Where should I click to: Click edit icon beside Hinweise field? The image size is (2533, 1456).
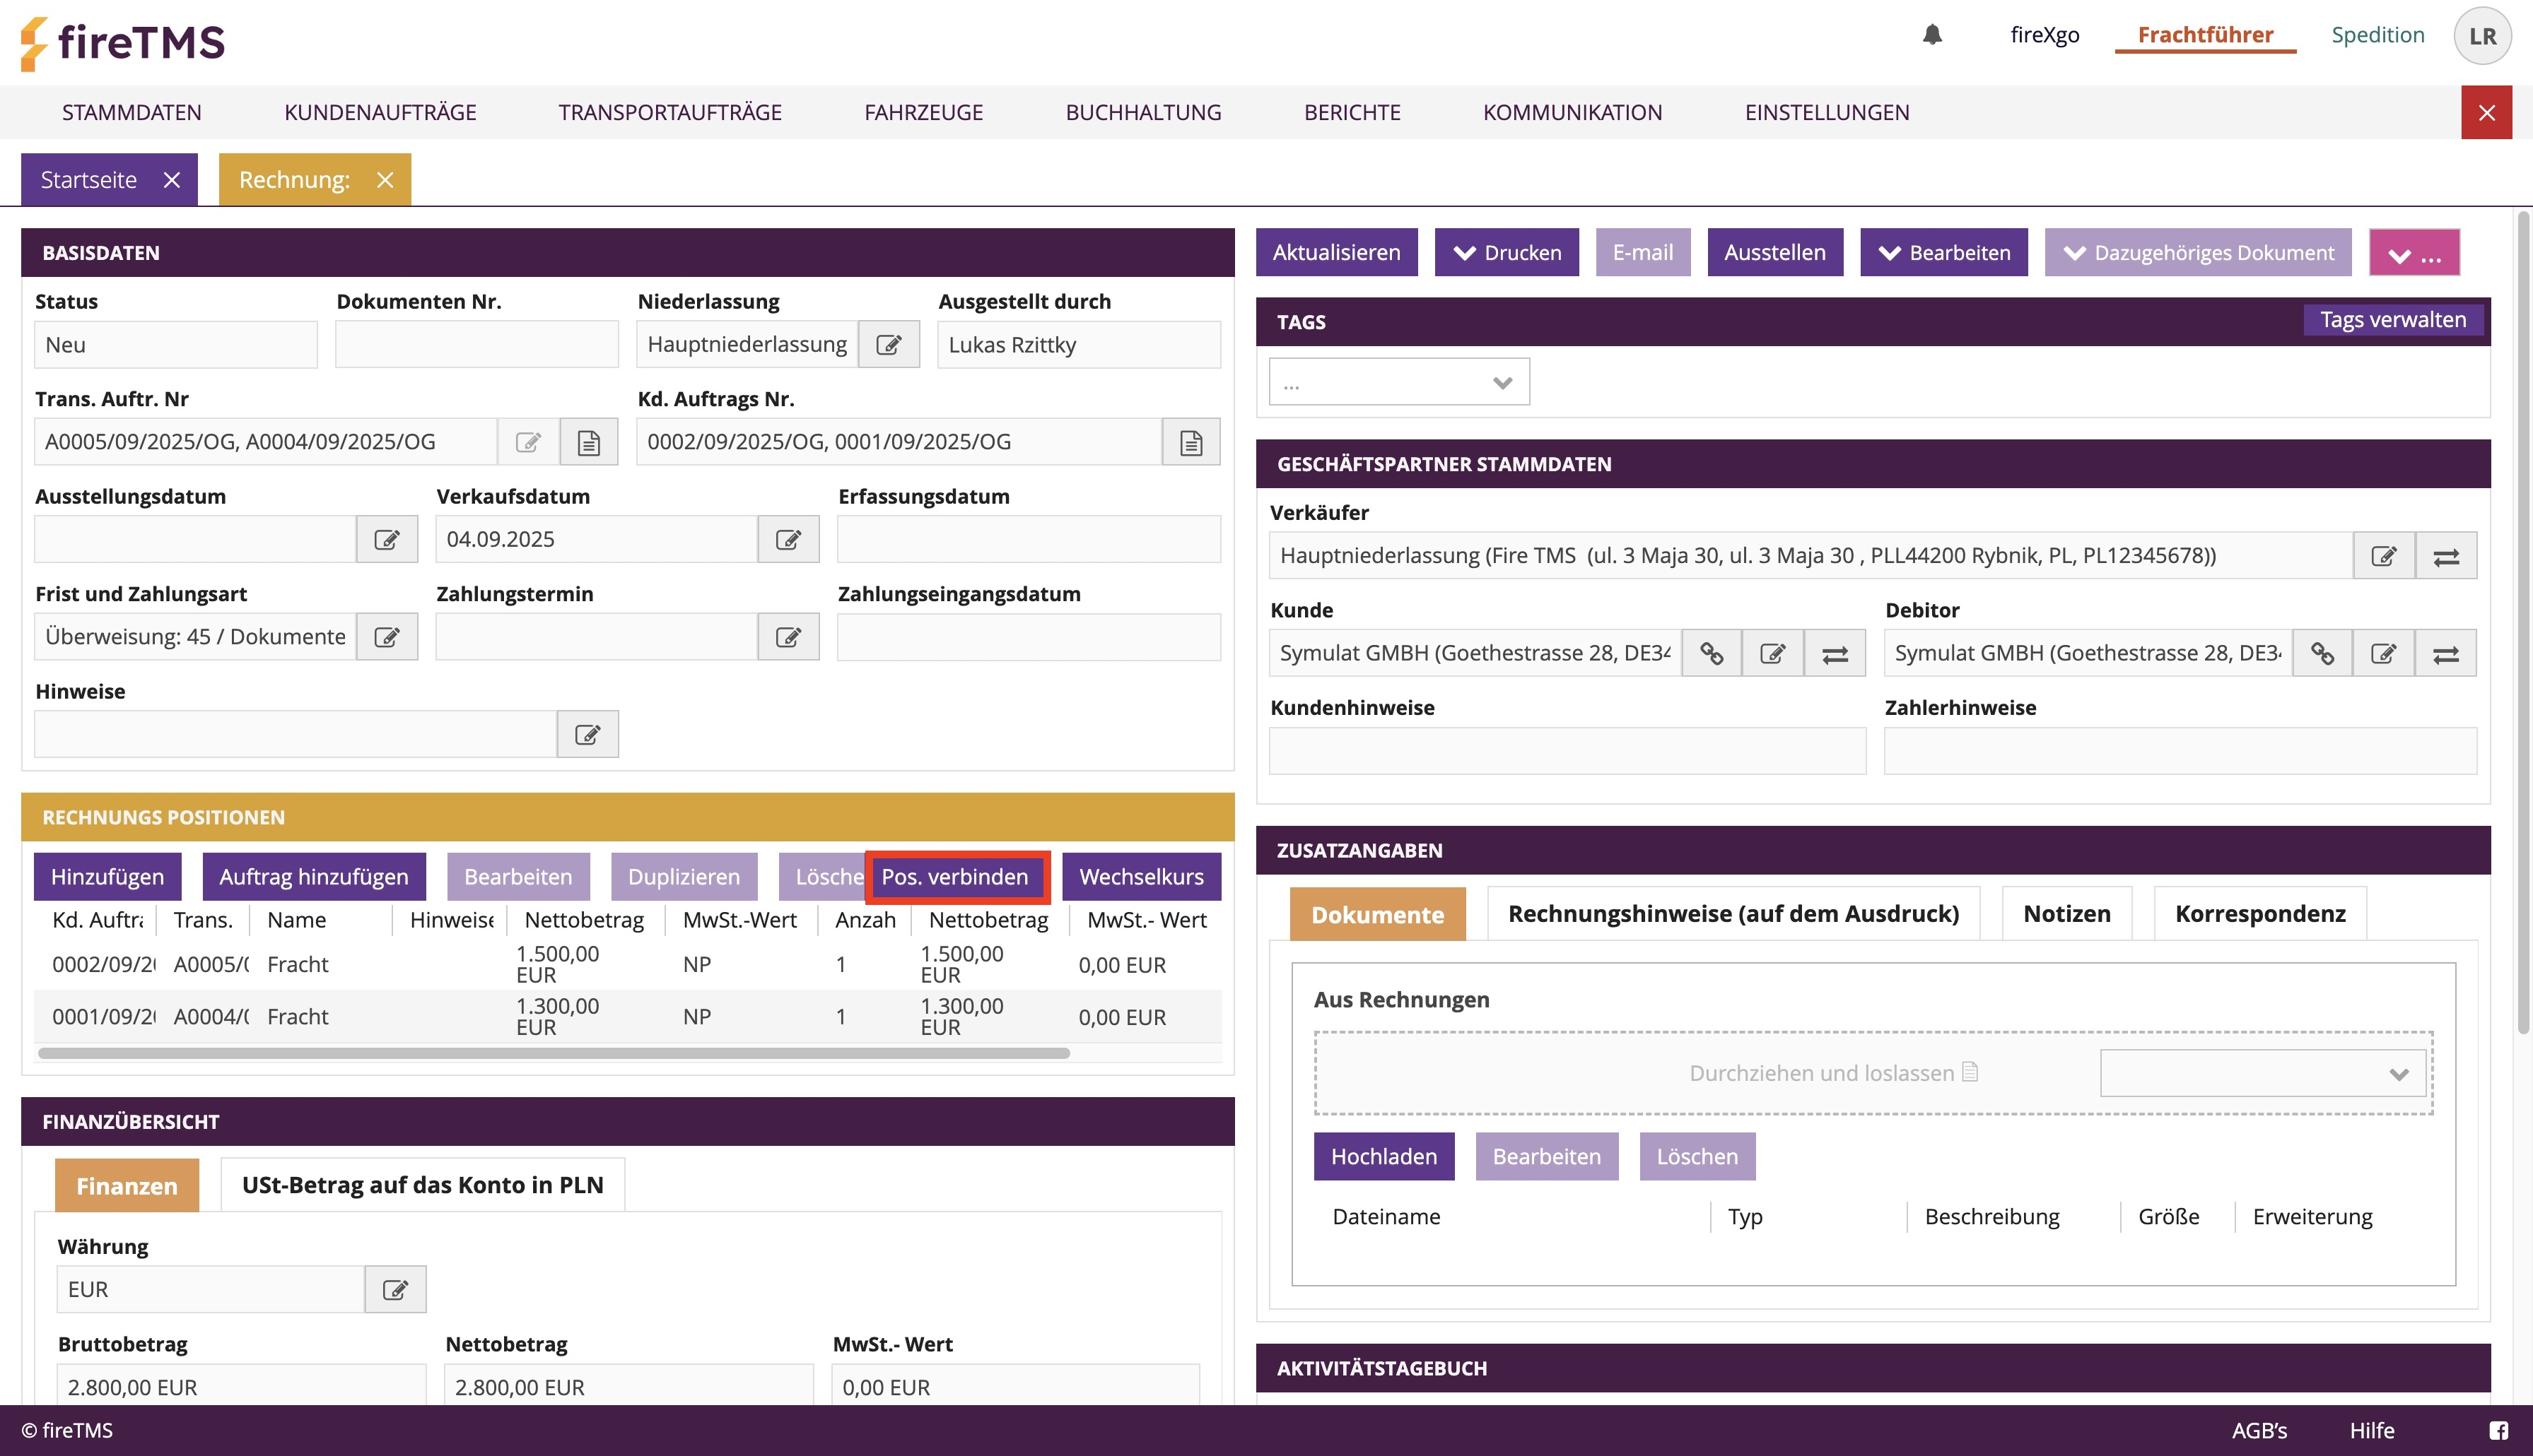pos(587,735)
